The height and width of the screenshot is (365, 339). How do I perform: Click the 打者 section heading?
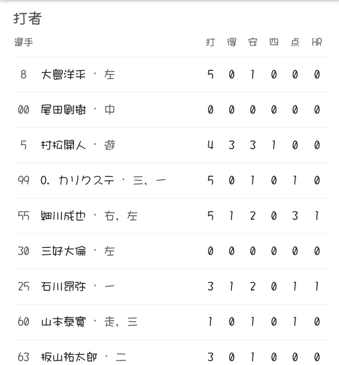point(27,19)
